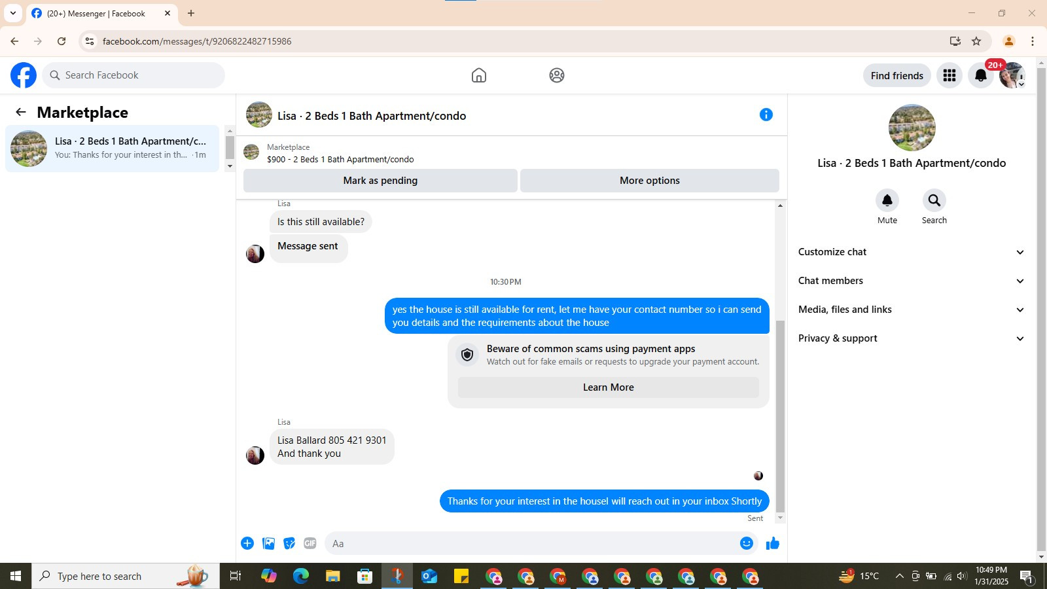This screenshot has width=1047, height=589.
Task: Open the Chrome profile avatar
Action: (1009, 41)
